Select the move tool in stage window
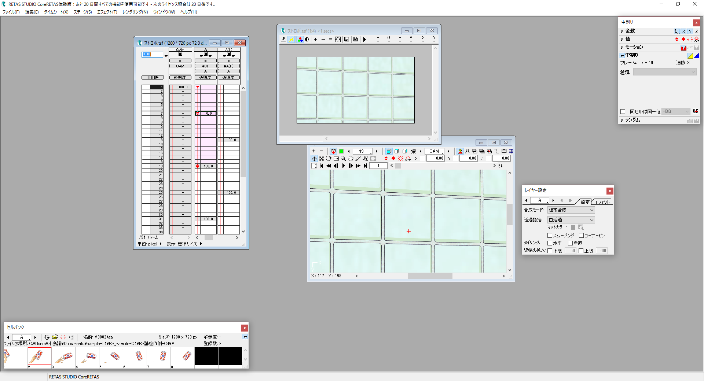This screenshot has height=381, width=704. point(314,159)
